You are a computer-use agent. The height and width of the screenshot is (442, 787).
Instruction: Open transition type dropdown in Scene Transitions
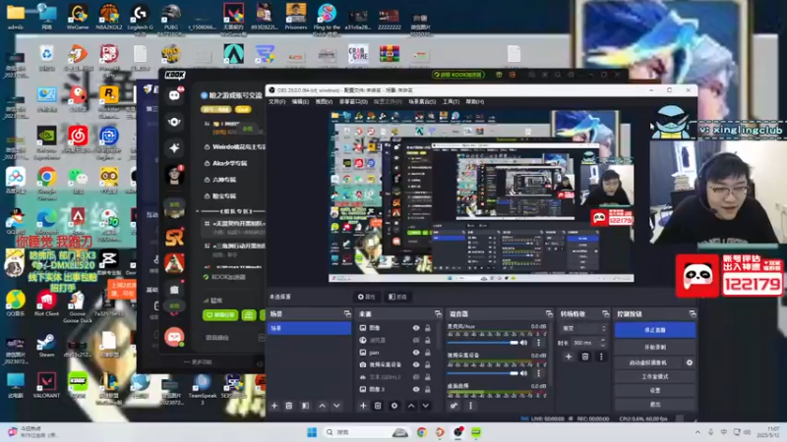[583, 329]
